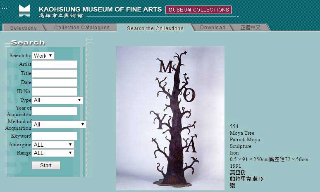
Task: Focus the Title text box
Action: pos(55,74)
